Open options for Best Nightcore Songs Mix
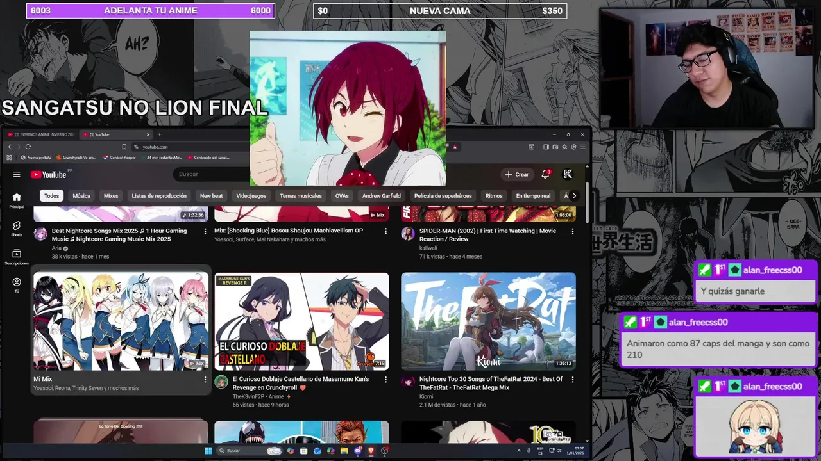This screenshot has width=821, height=461. (x=205, y=231)
